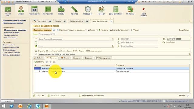Viewport: 194px width, 109px height.
Task: Click the move up arrow in Персонал toolbar
Action: click(47, 62)
